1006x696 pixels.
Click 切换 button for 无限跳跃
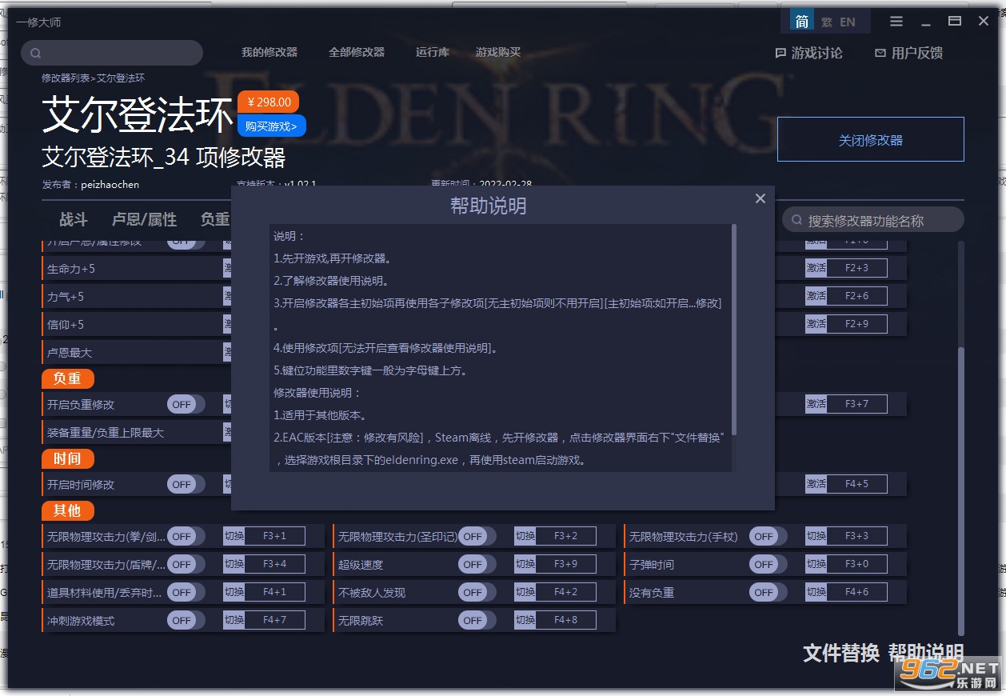coord(525,620)
